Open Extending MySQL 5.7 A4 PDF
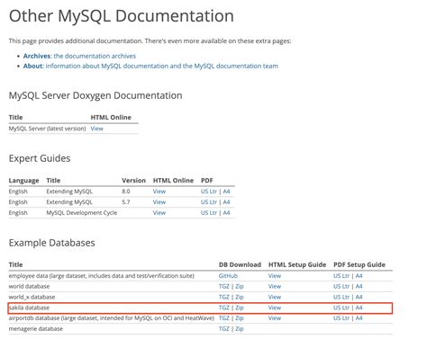 (x=226, y=202)
